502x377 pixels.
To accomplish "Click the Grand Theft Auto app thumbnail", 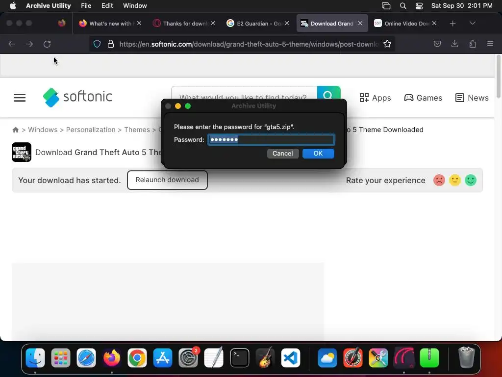I will click(22, 152).
